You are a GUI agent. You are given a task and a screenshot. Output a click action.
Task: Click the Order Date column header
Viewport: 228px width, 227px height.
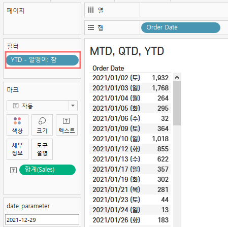[108, 68]
